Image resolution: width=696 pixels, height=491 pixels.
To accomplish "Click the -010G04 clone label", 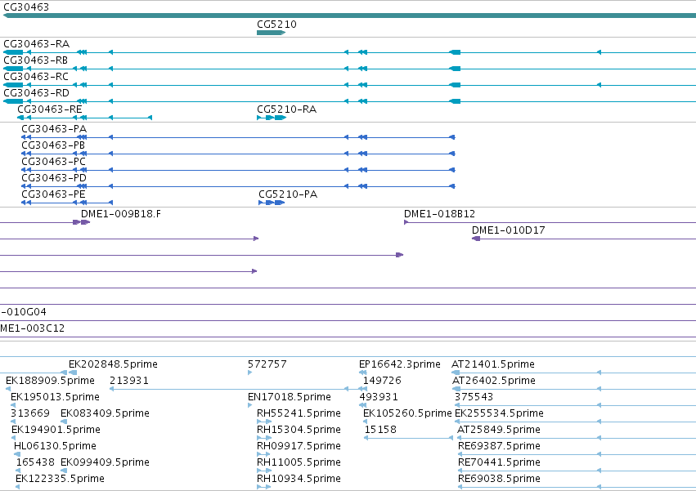I will coord(23,312).
